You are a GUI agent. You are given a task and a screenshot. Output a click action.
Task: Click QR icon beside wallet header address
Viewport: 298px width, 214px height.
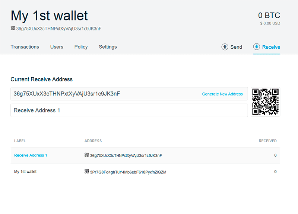pyautogui.click(x=13, y=28)
